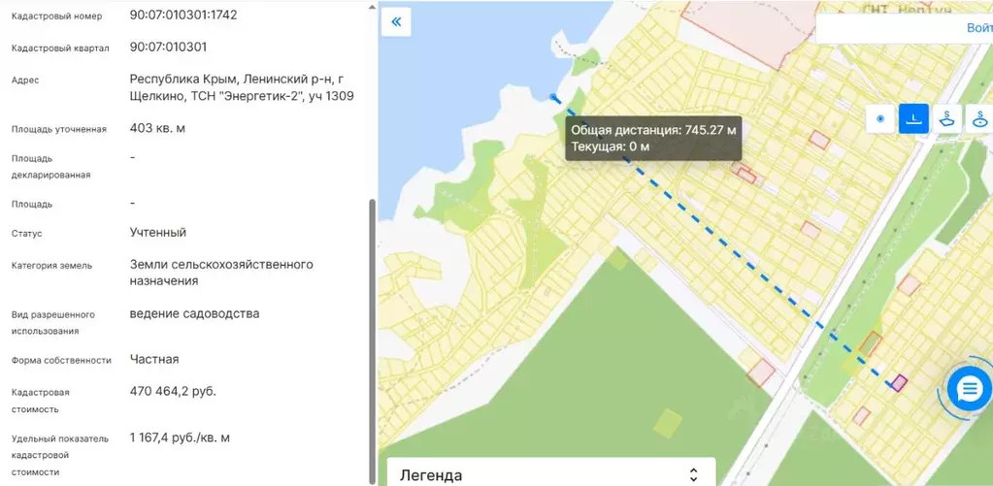Viewport: 993px width, 486px height.
Task: Click the Войти login link
Action: point(978,28)
